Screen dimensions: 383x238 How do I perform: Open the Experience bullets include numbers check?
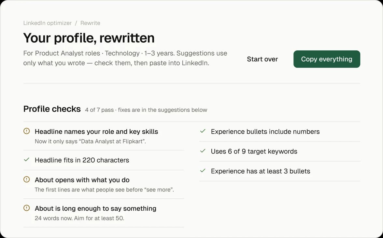[280, 132]
